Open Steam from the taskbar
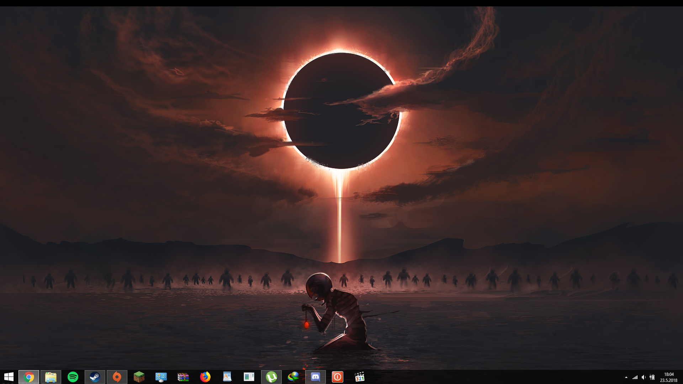 click(x=95, y=377)
